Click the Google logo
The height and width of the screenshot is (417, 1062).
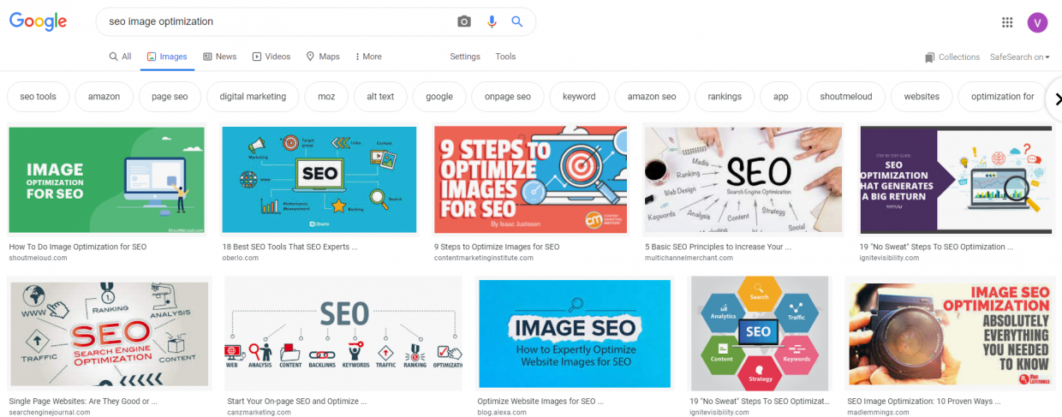[x=38, y=21]
